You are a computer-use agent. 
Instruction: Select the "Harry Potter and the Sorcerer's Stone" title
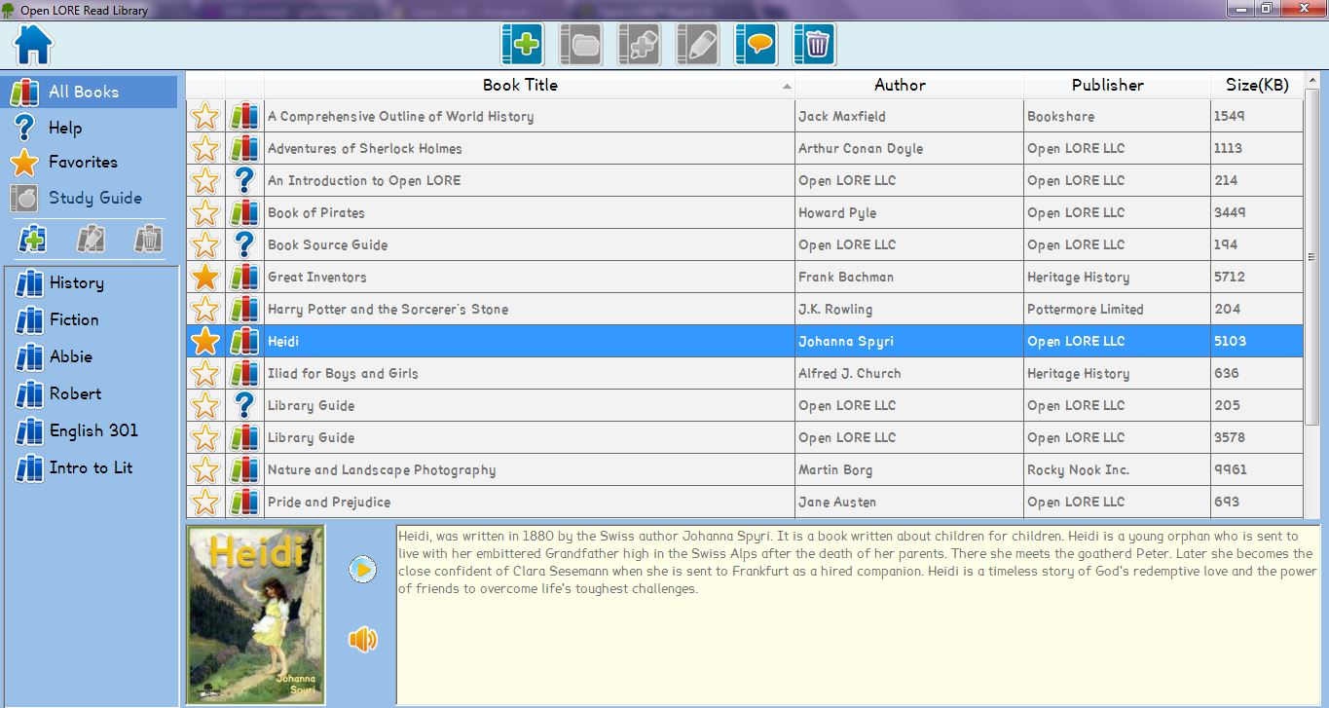pyautogui.click(x=388, y=309)
